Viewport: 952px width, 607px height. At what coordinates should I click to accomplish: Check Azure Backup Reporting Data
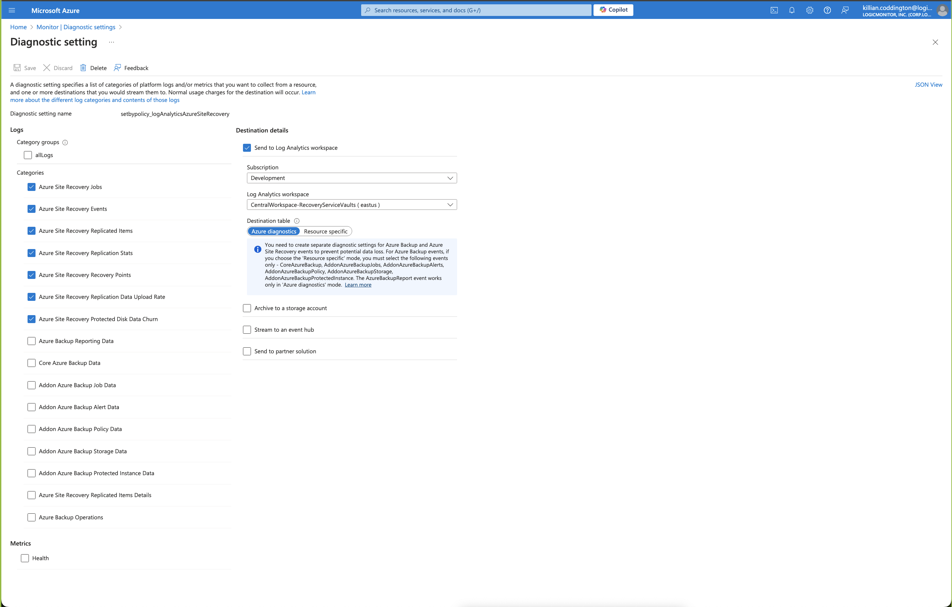click(x=32, y=341)
